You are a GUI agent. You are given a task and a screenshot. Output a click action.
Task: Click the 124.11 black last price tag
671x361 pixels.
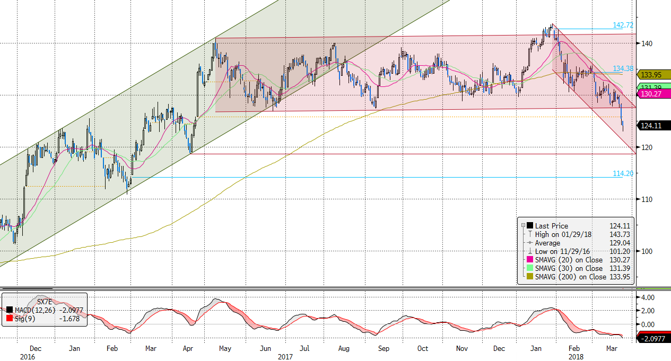(653, 126)
